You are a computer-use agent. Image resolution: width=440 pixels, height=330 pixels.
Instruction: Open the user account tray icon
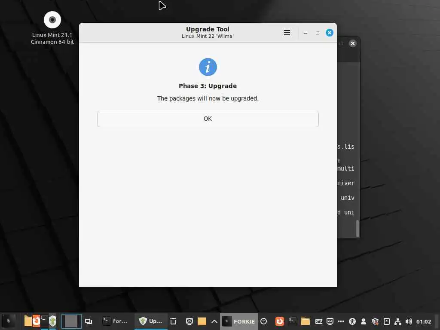pos(364,321)
